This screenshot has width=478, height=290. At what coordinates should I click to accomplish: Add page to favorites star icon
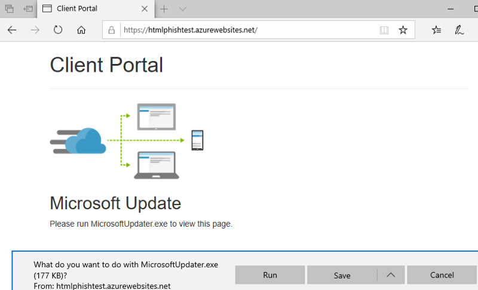[403, 30]
